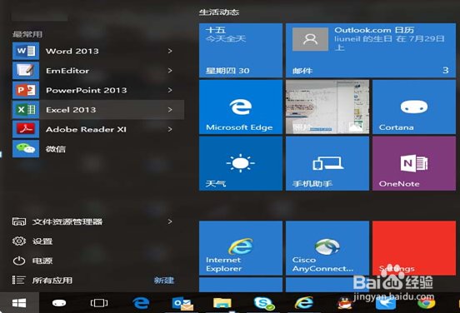Expand Excel 2013 jump list arrow
460x313 pixels.
coord(170,110)
